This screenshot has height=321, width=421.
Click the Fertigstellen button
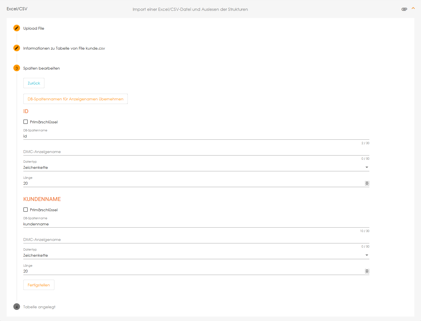coord(39,285)
